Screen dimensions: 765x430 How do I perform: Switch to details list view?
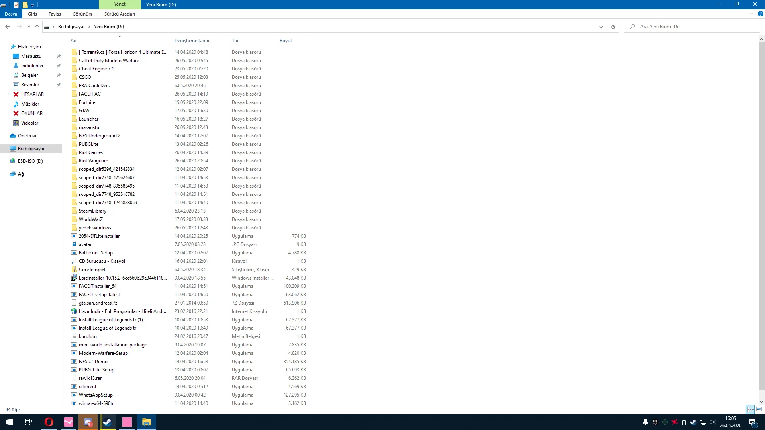coord(751,409)
